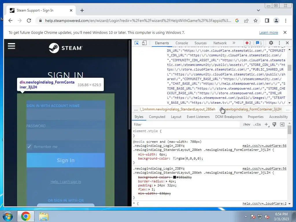
Task: Toggle rendering emulations paint icon
Action: click(274, 124)
